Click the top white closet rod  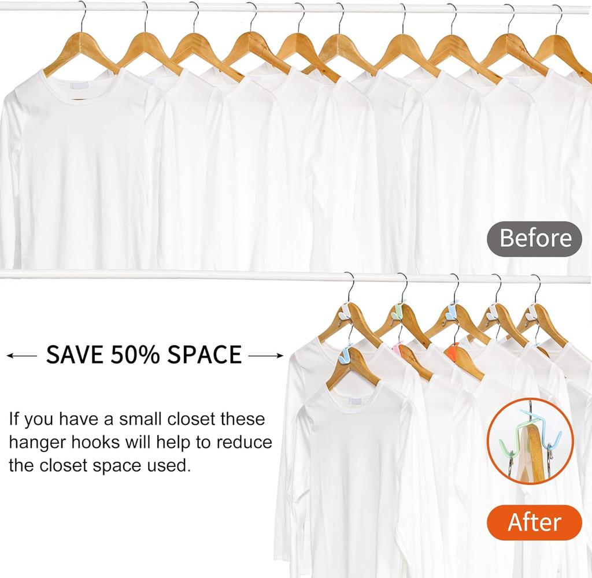pos(296,8)
